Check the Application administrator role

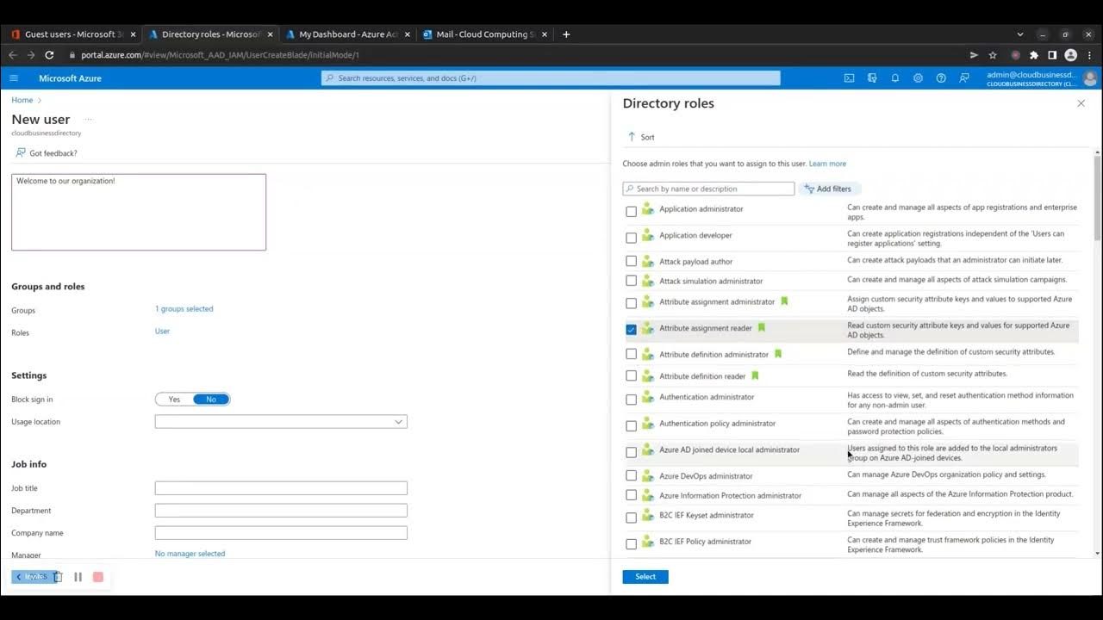[x=632, y=211]
